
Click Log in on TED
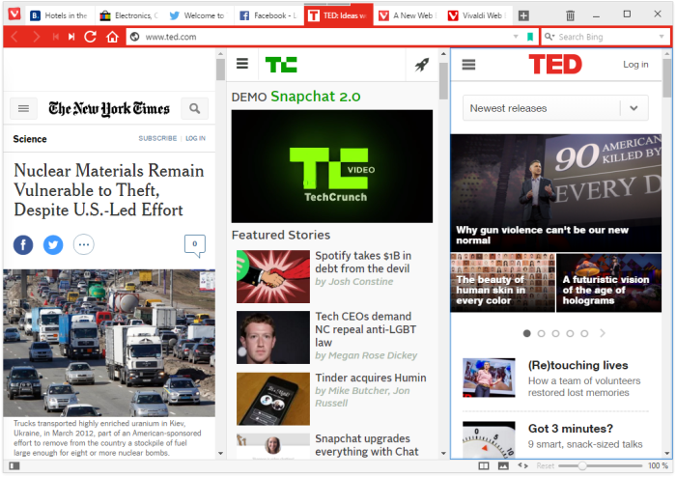click(x=635, y=64)
